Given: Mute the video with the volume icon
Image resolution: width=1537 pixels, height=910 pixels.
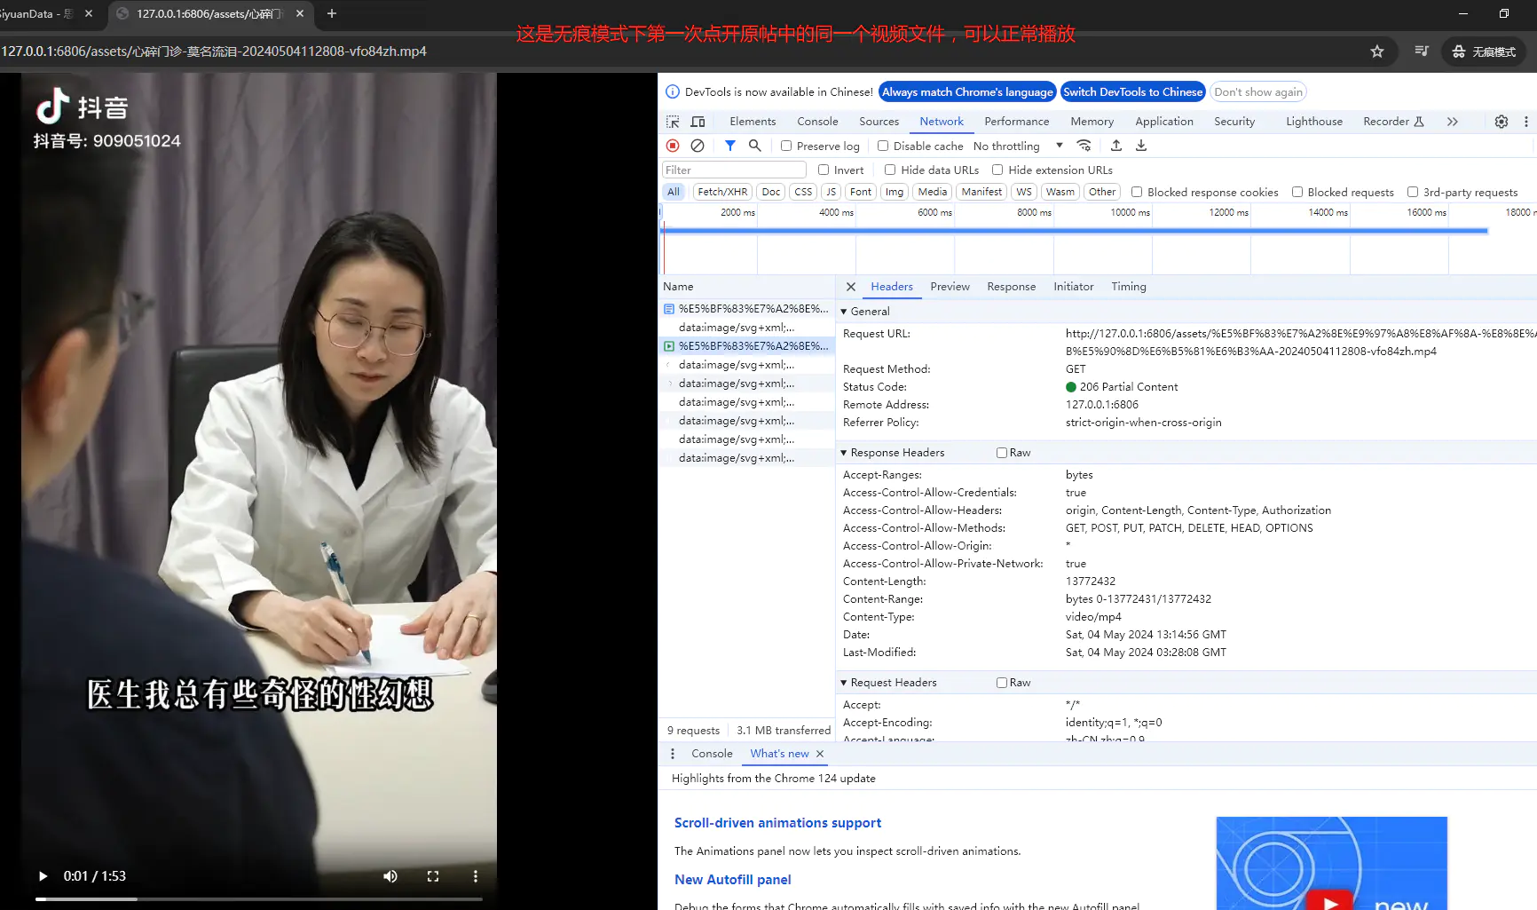Looking at the screenshot, I should [390, 876].
